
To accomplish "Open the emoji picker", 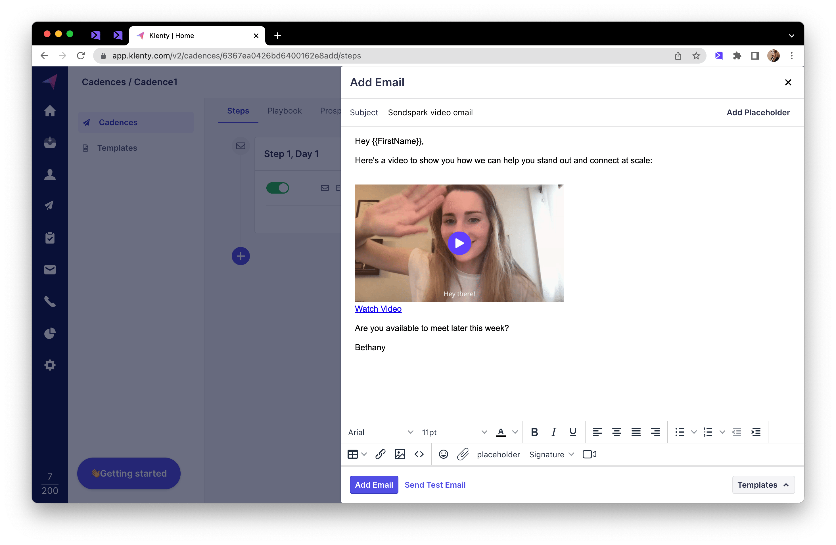I will (x=443, y=454).
